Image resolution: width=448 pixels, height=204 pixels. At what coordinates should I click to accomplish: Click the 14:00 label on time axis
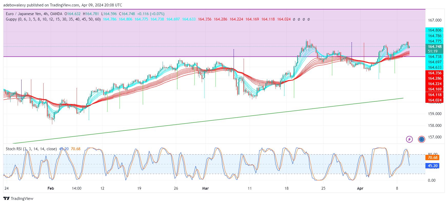pos(76,188)
